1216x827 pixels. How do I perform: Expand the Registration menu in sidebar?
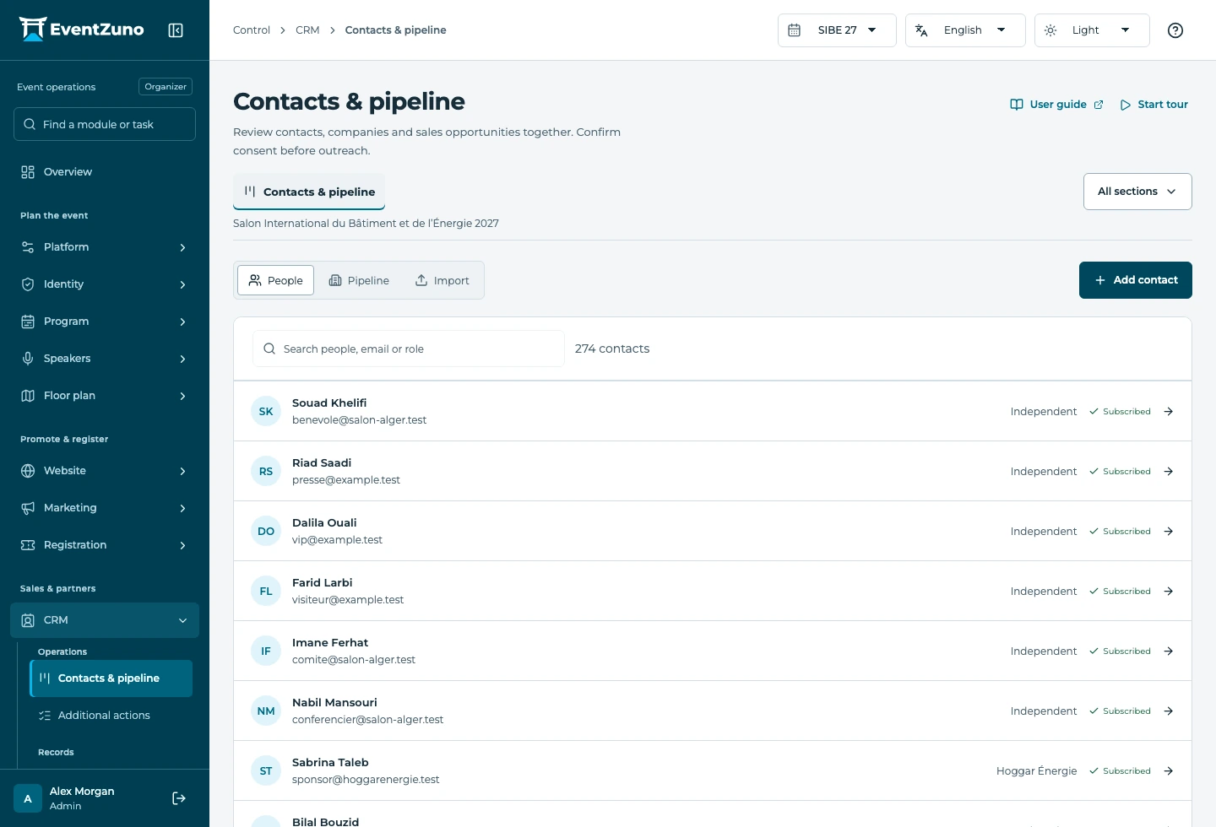coord(105,545)
